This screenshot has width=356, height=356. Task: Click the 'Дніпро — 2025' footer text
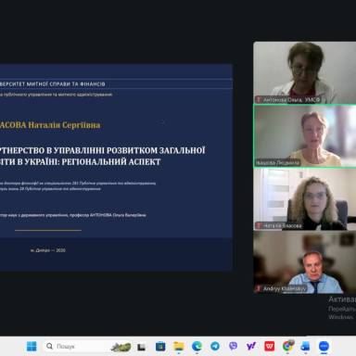[48, 250]
